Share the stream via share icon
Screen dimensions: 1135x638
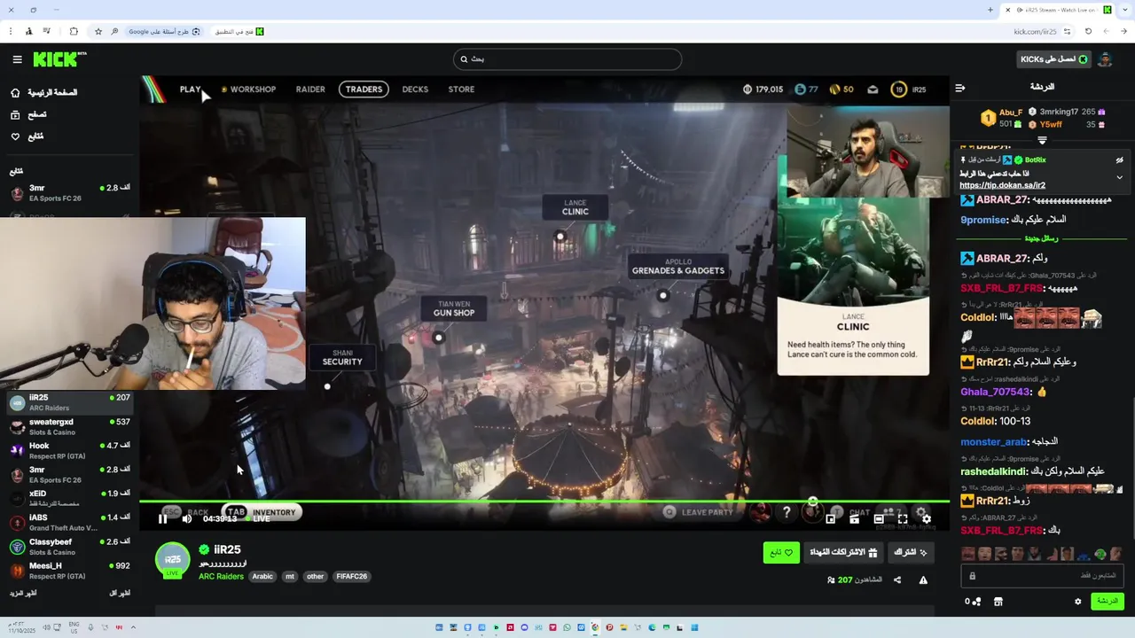click(x=897, y=580)
